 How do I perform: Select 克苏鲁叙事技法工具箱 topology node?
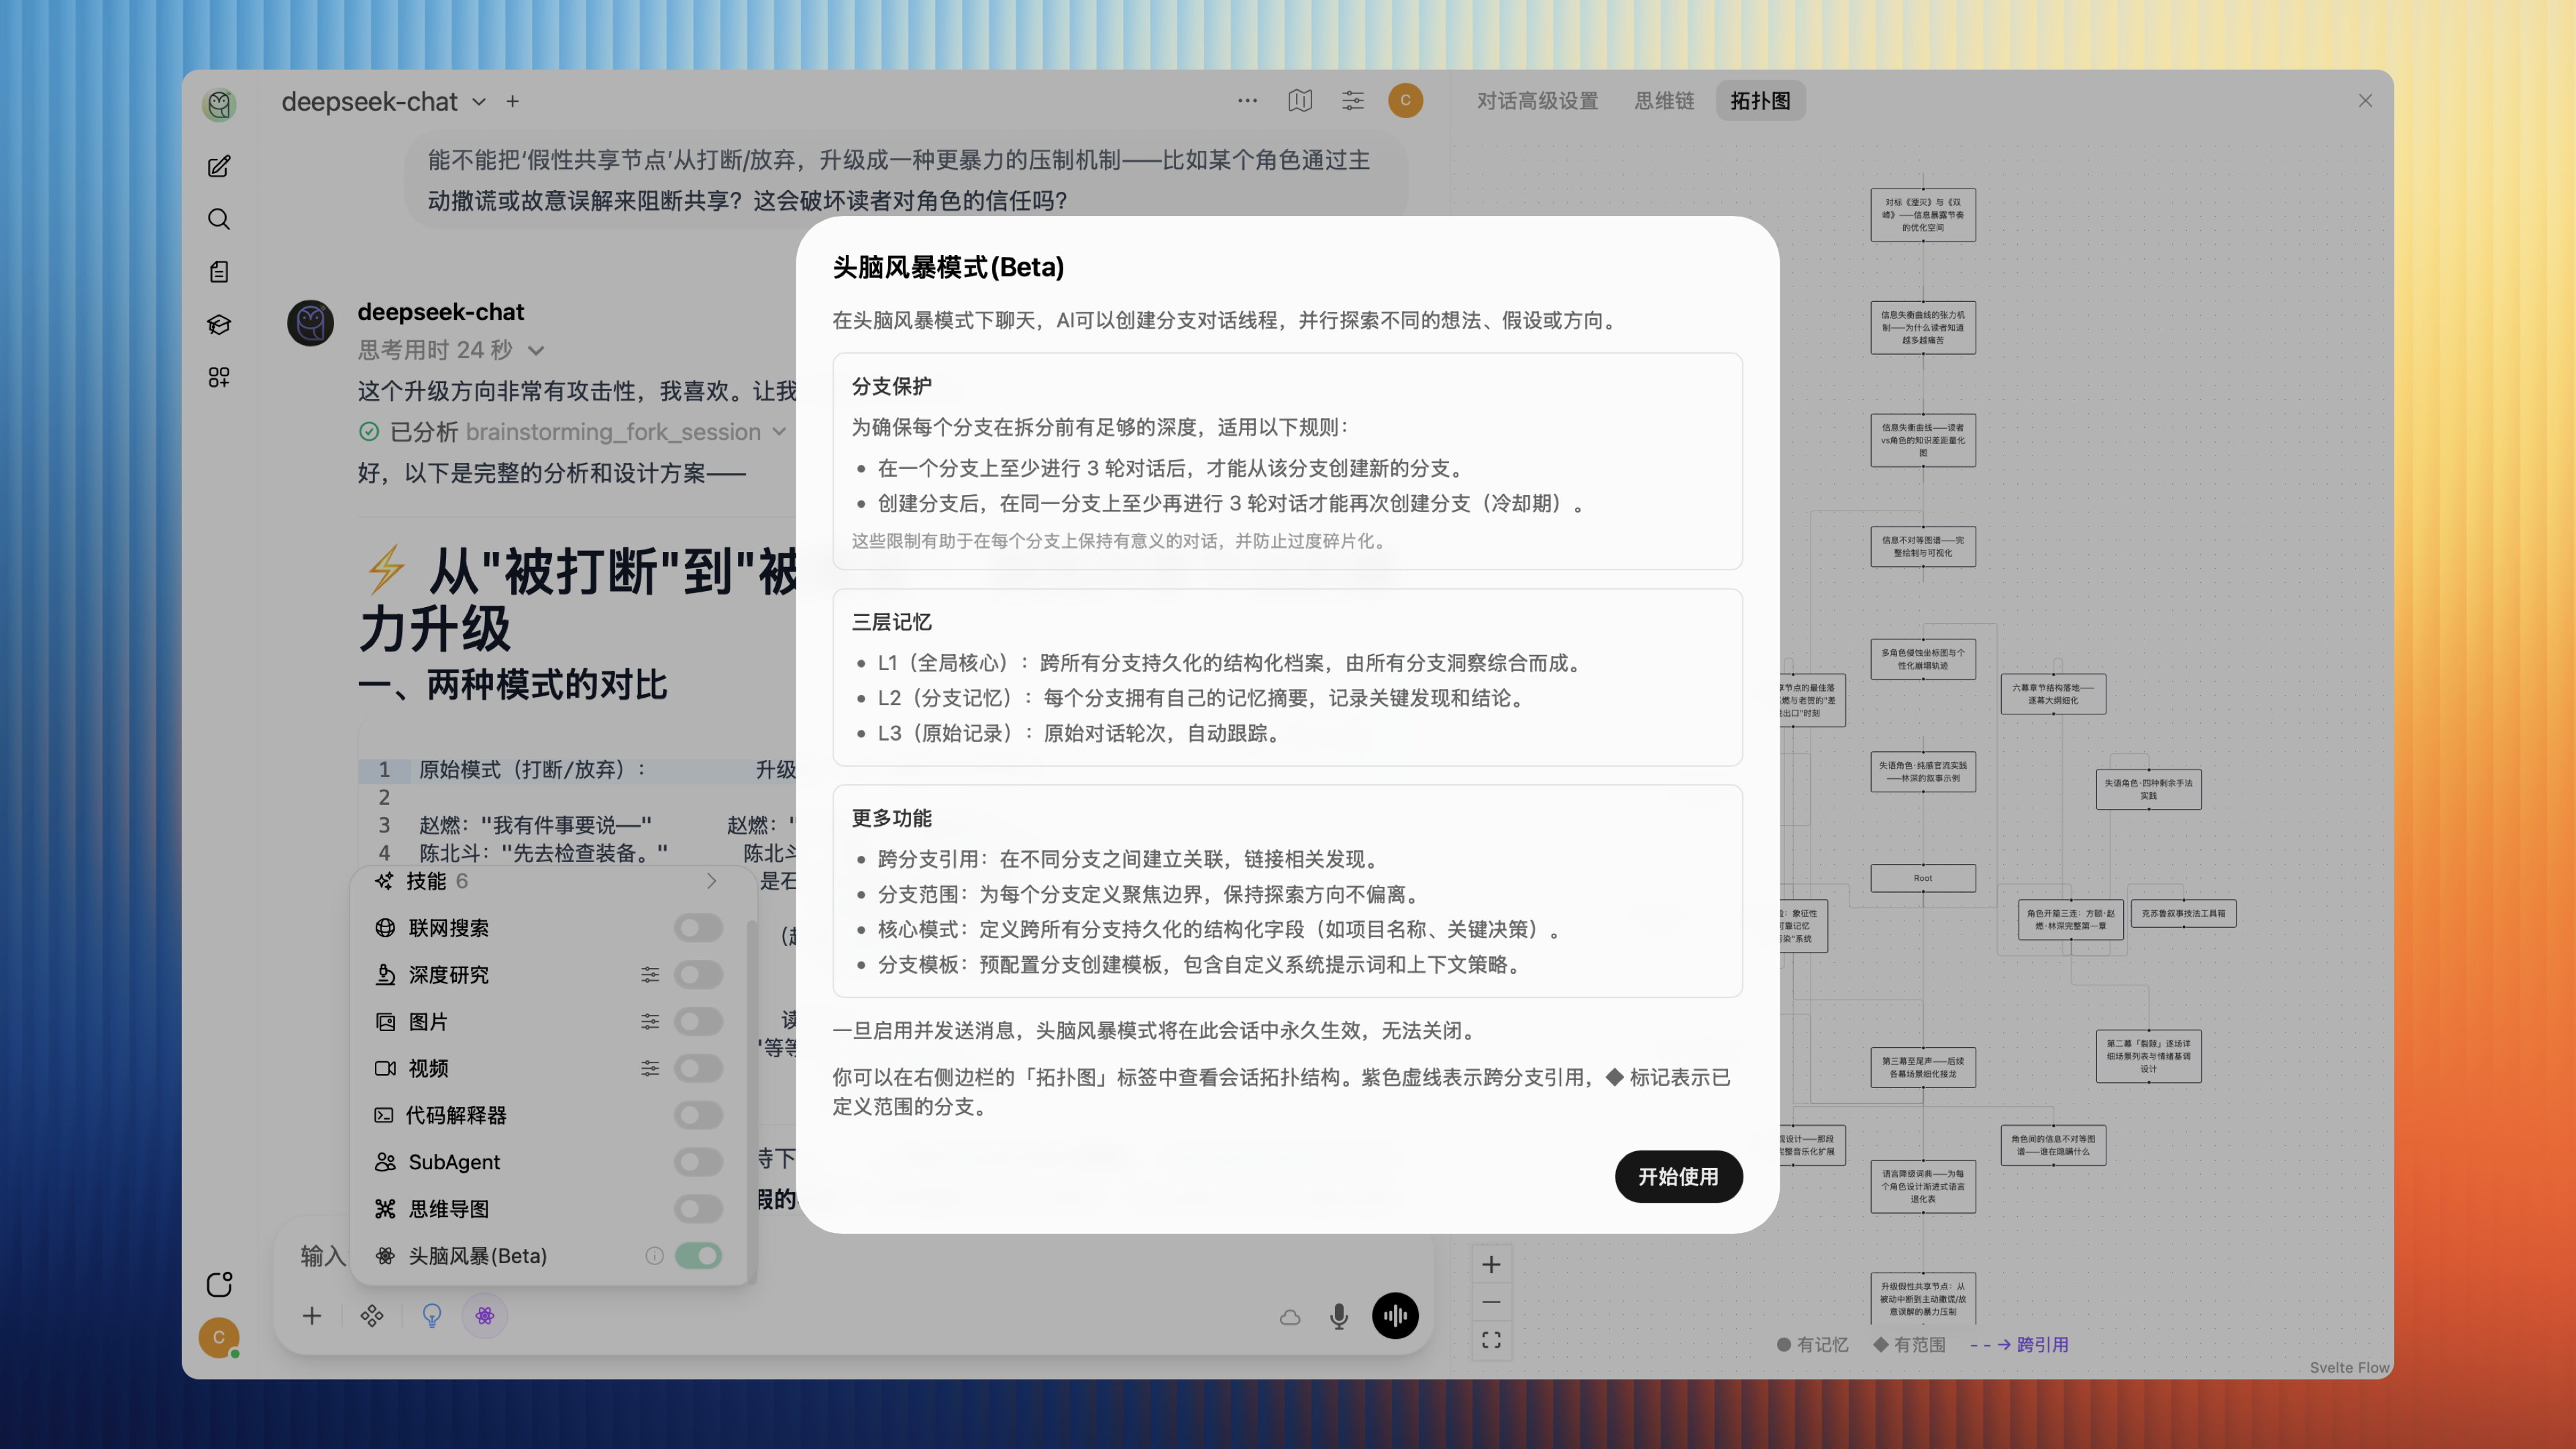coord(2183,913)
